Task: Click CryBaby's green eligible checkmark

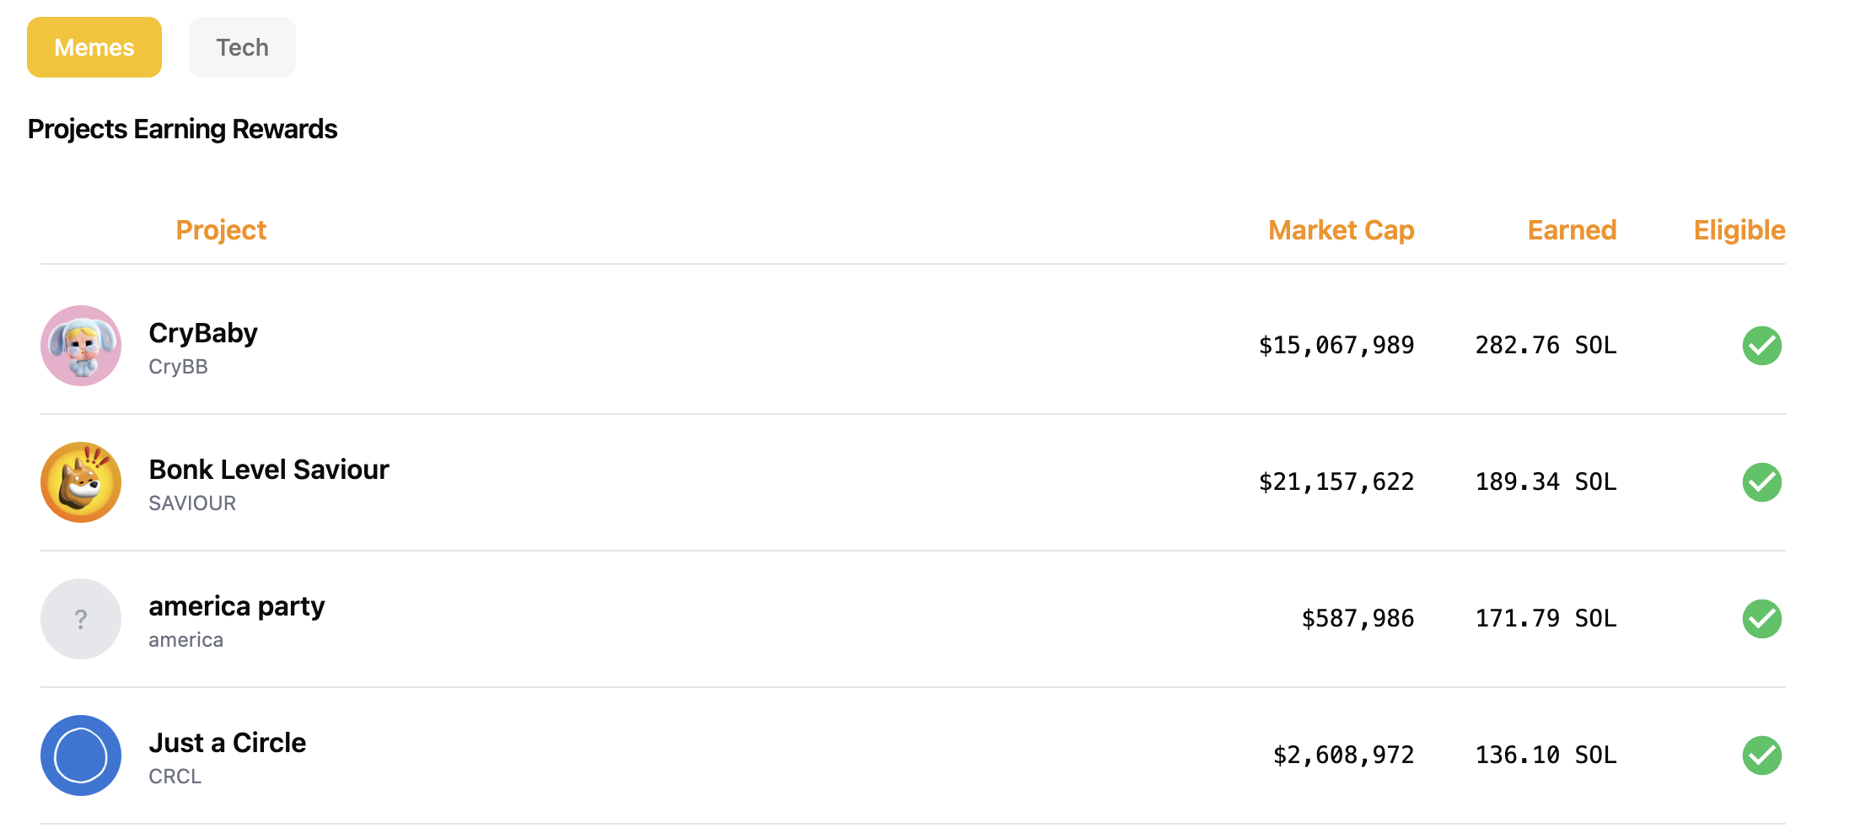Action: tap(1761, 346)
